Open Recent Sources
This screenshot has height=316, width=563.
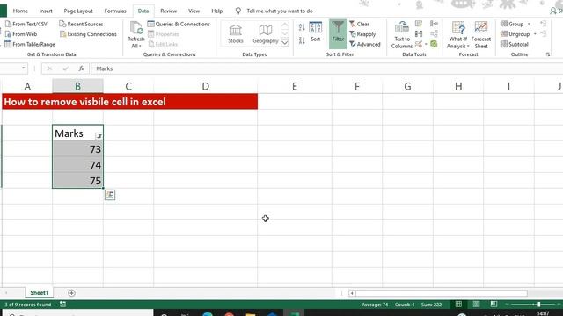tap(81, 24)
